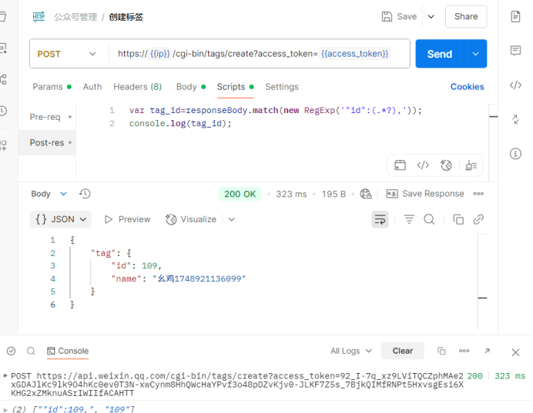Click line 1 of post-response script
Image resolution: width=533 pixels, height=413 pixels.
pos(275,110)
